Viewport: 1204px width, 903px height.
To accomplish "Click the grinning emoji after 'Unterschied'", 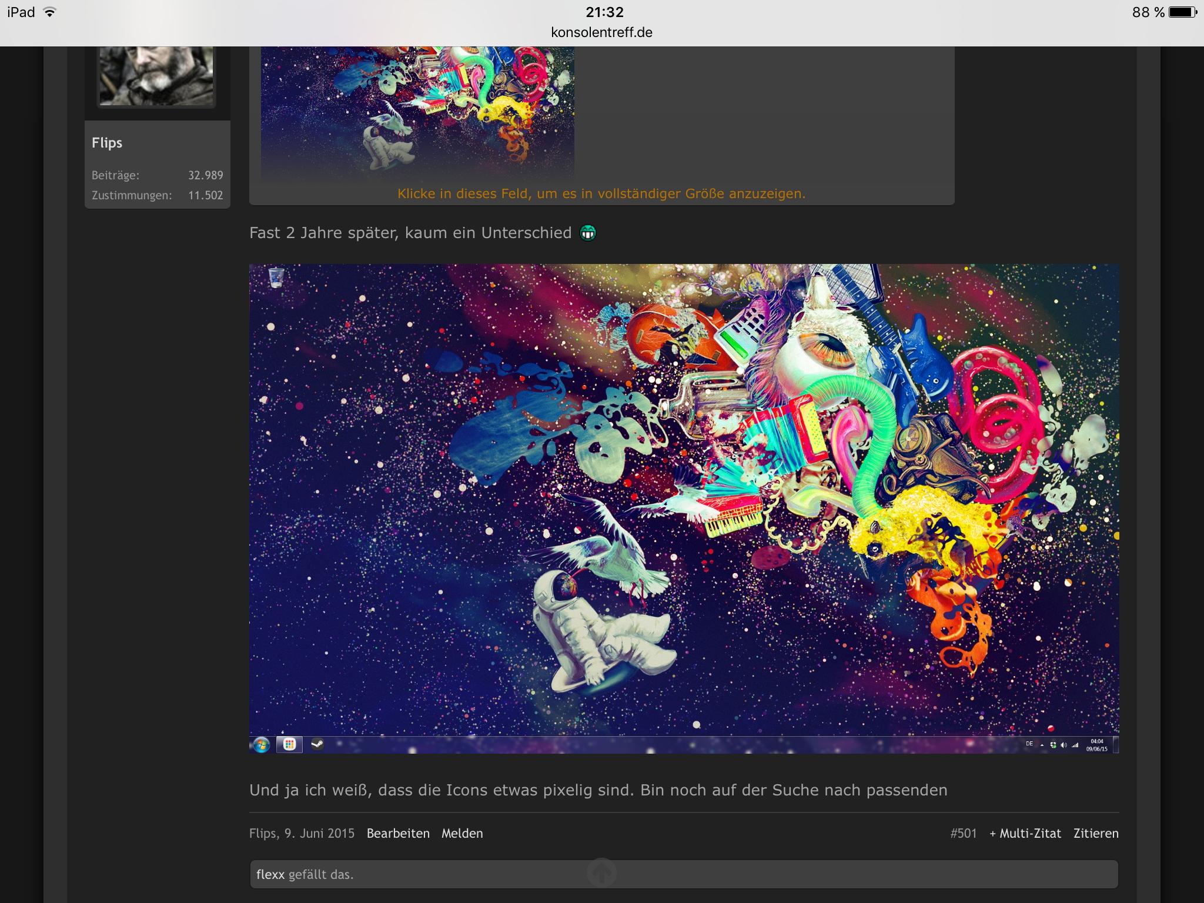I will 588,233.
